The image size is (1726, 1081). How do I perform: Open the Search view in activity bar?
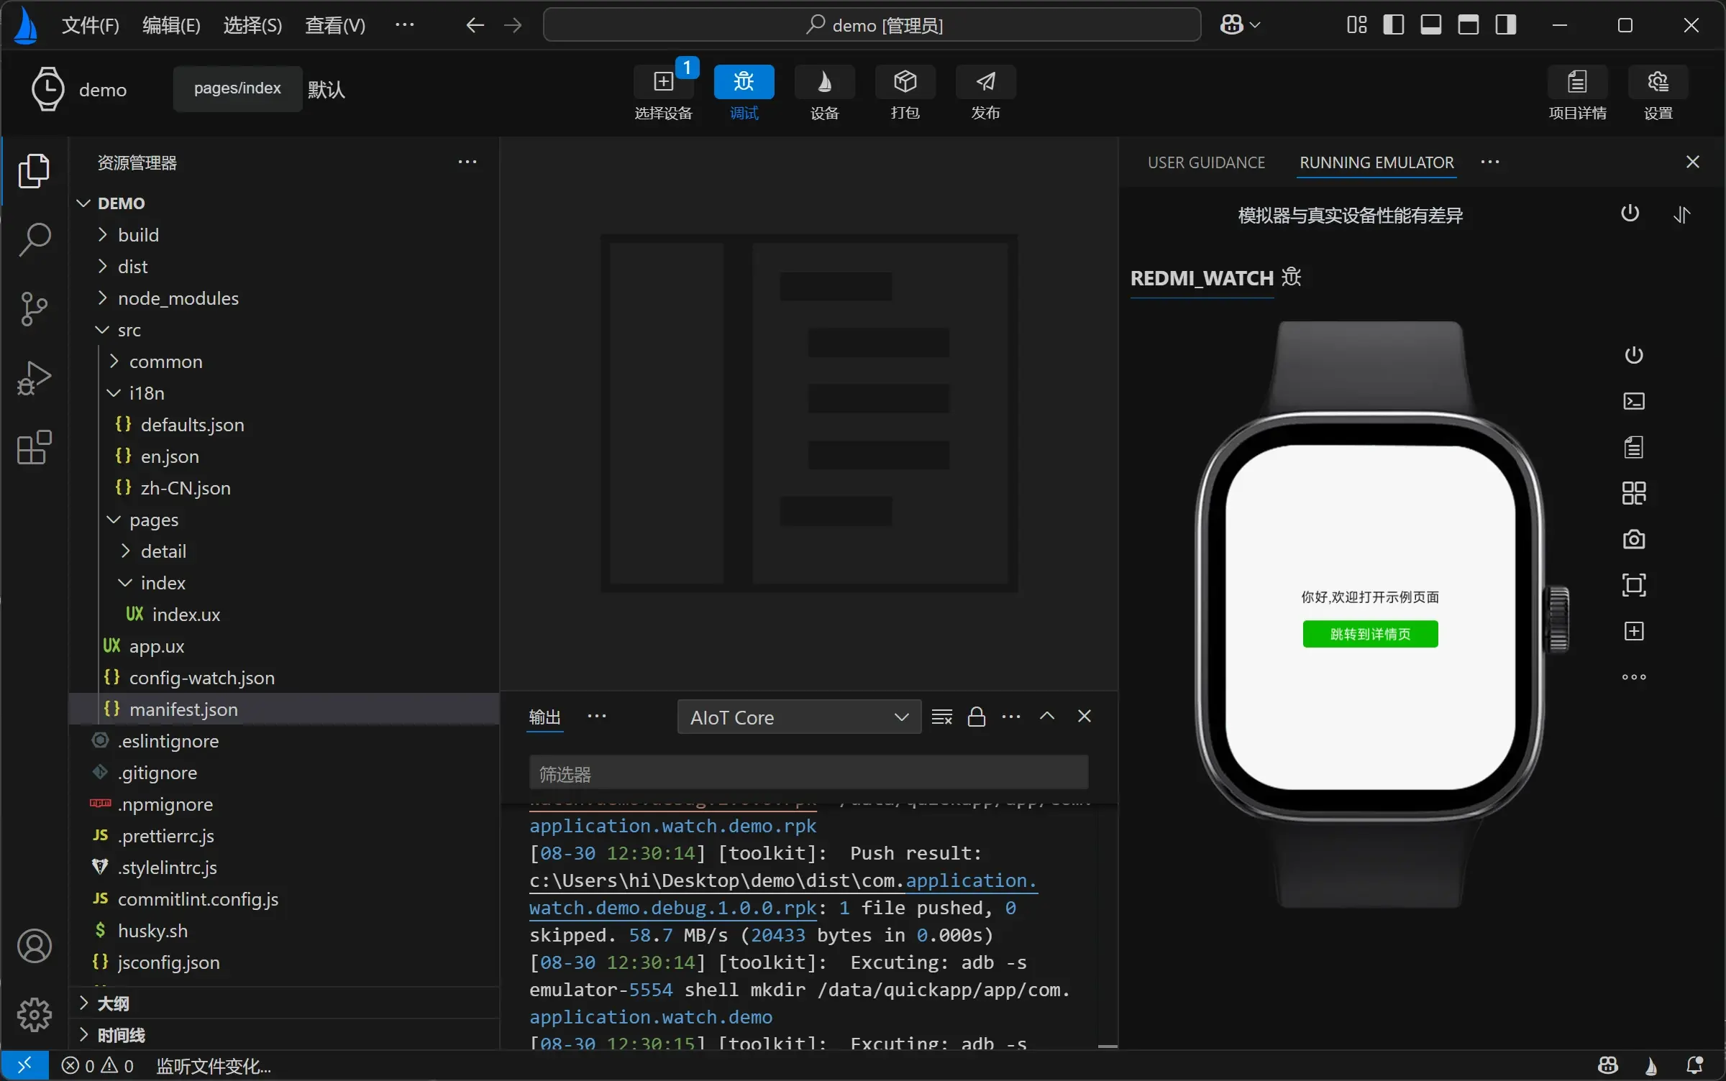point(34,239)
